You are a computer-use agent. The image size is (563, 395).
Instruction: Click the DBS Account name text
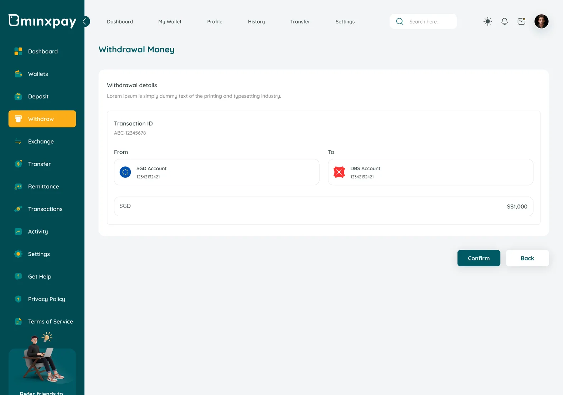(365, 168)
